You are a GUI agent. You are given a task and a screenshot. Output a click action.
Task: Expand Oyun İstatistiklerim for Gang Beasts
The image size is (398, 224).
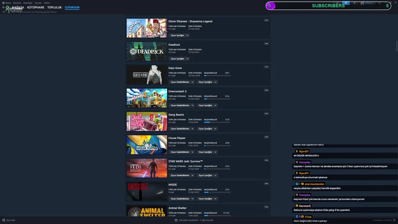(x=182, y=129)
